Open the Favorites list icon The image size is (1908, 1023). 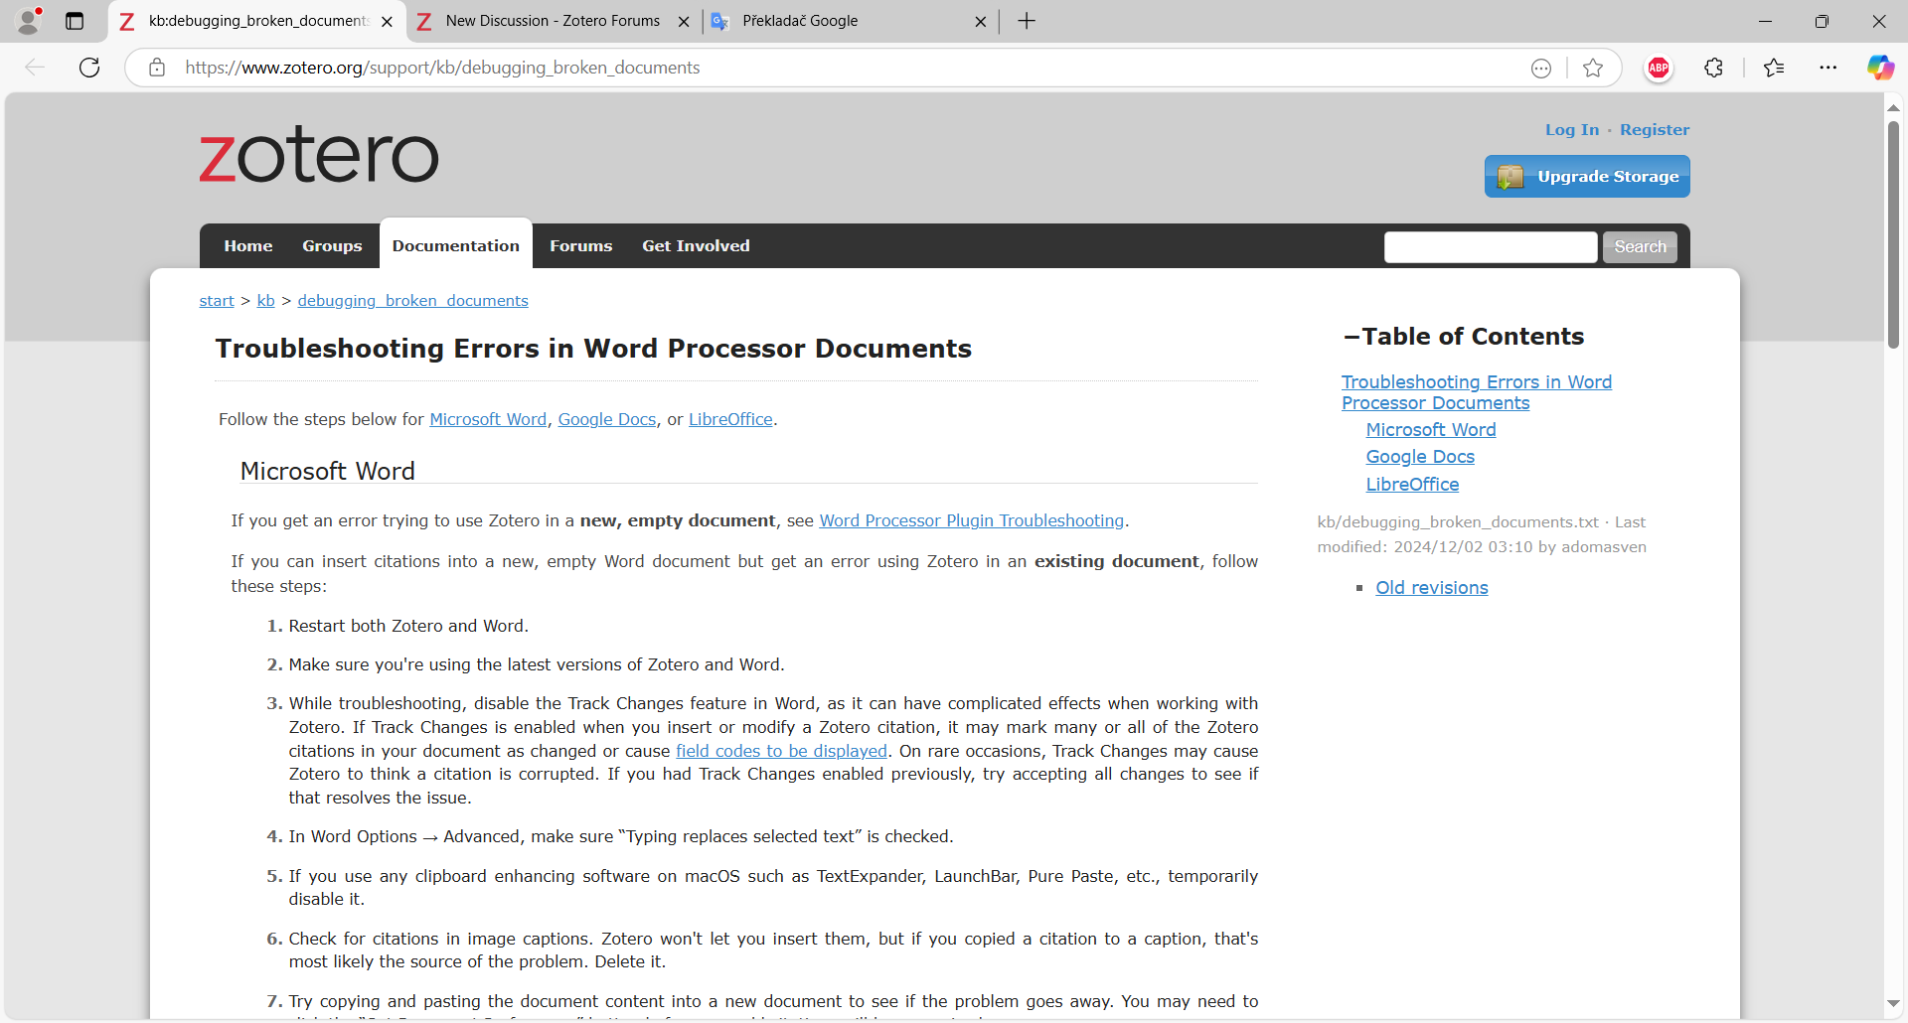pyautogui.click(x=1774, y=68)
